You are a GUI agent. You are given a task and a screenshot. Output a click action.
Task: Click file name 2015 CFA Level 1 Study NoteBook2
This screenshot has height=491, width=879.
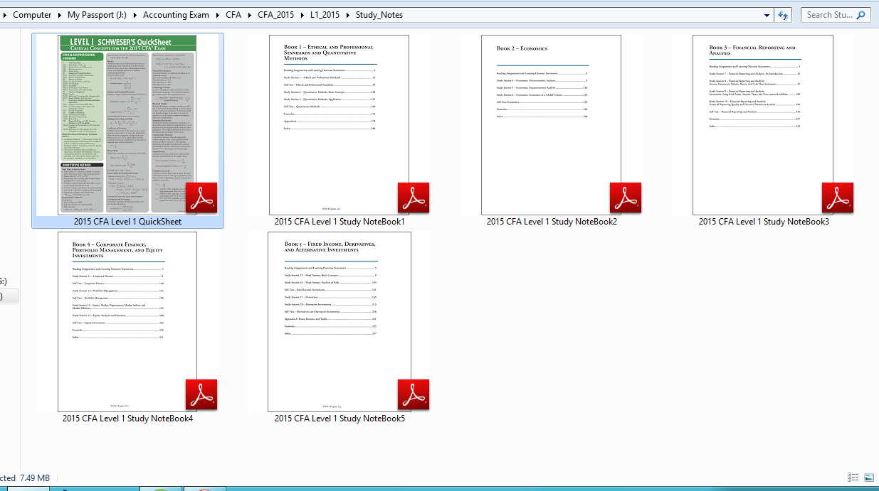pos(552,222)
